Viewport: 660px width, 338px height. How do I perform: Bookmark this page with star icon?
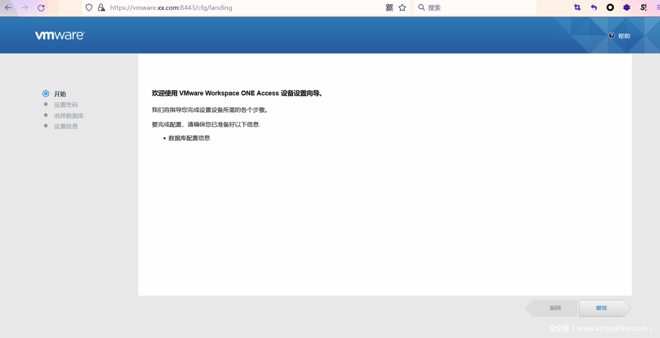[x=402, y=8]
